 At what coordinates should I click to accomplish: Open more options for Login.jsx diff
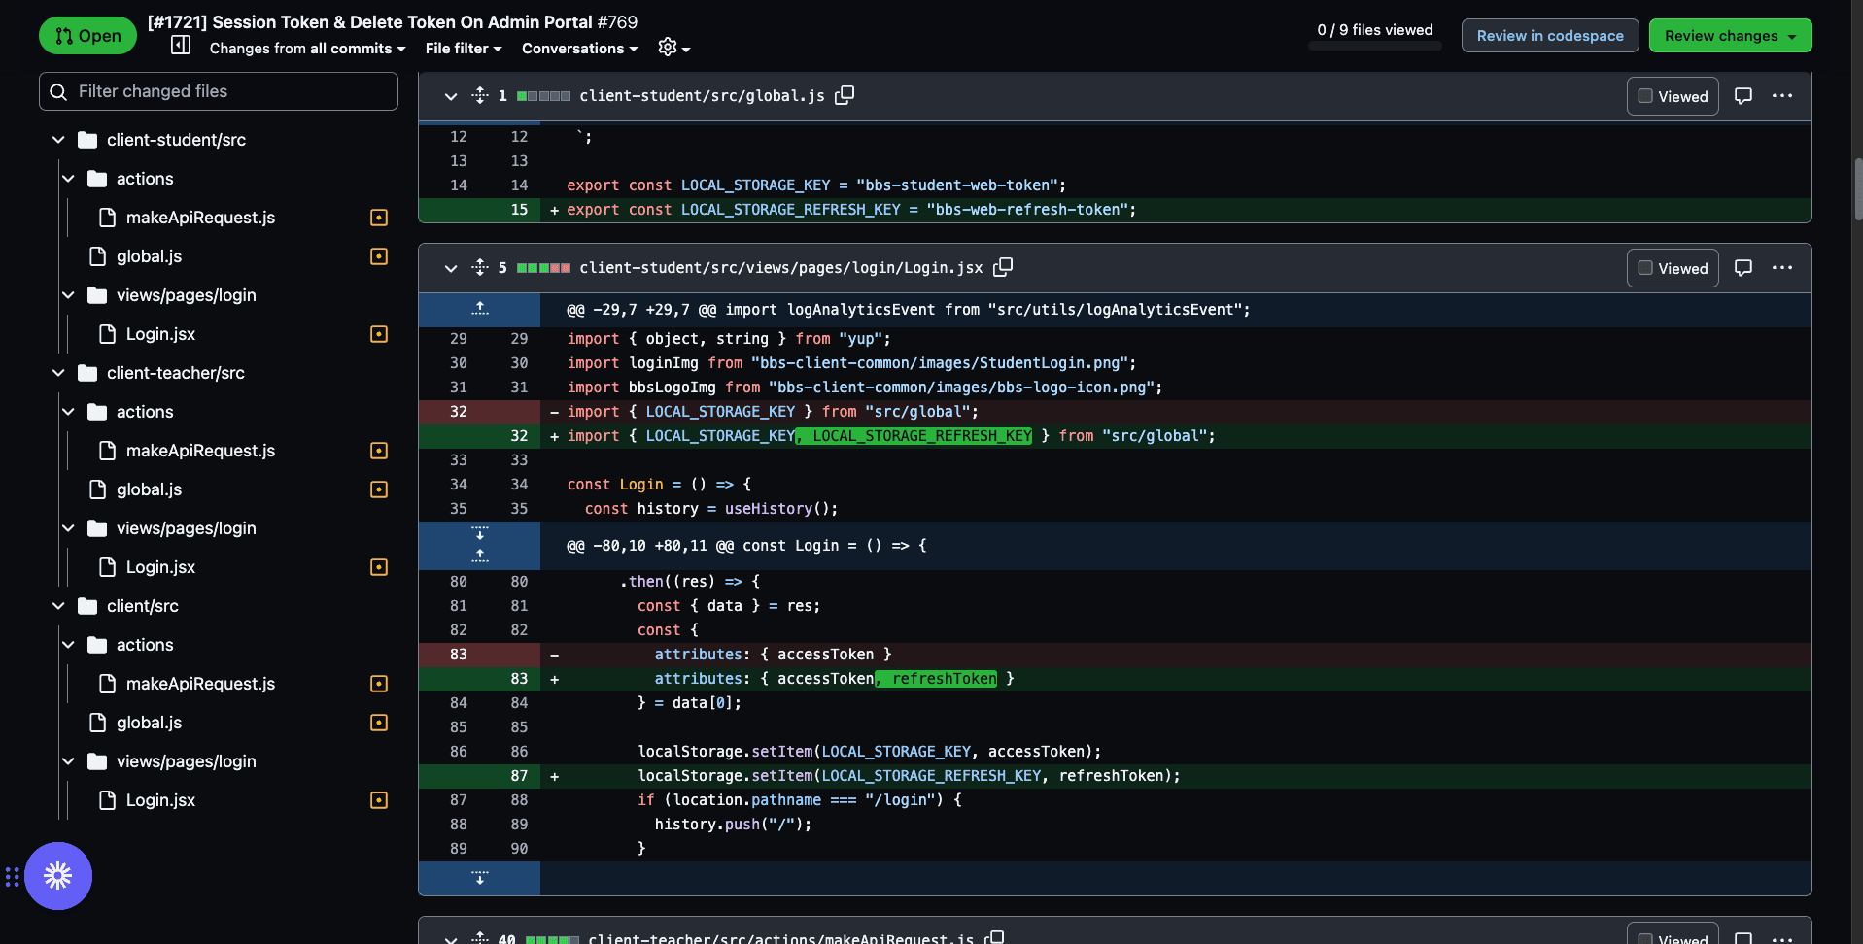click(1782, 268)
